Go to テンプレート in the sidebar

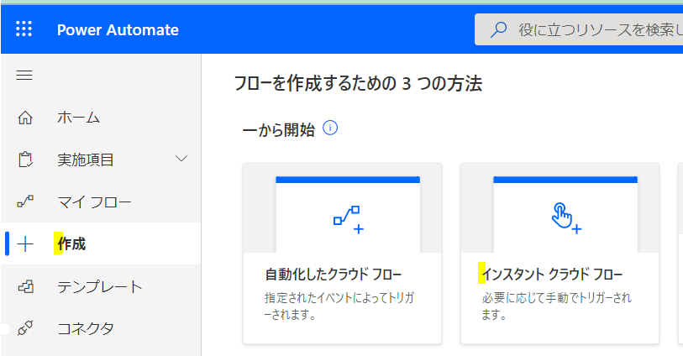click(99, 286)
